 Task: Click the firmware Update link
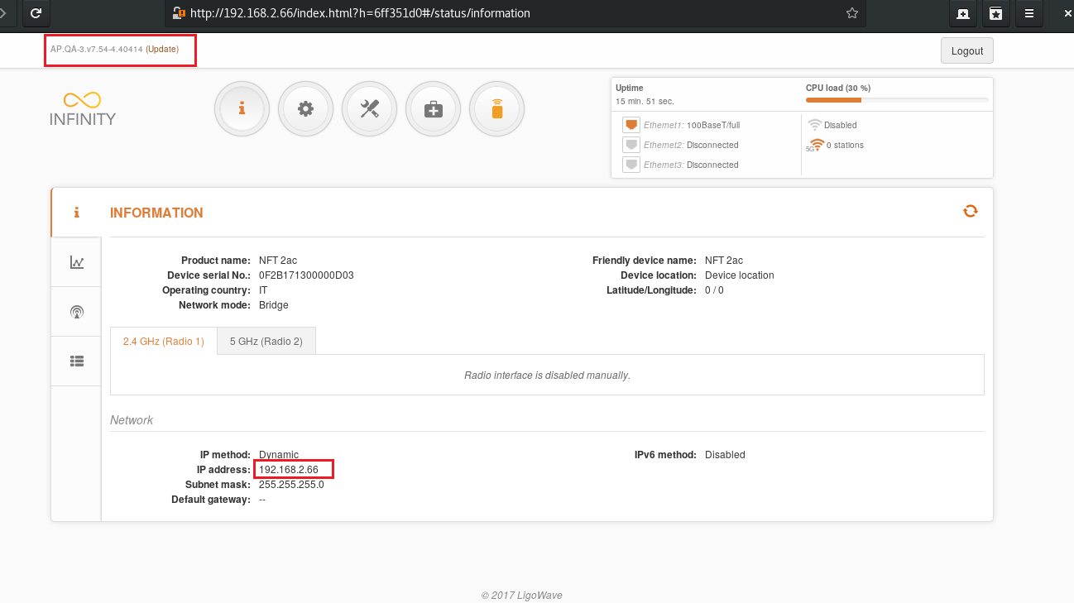pos(162,50)
